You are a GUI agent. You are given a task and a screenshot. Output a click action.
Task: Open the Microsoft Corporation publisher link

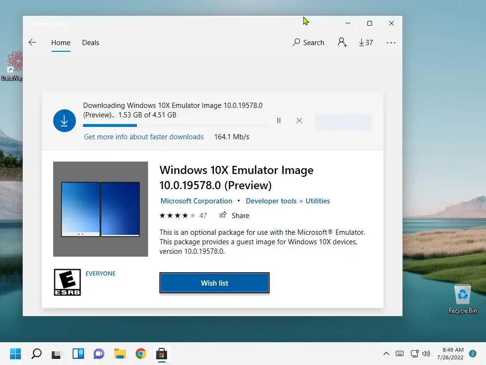pos(196,201)
